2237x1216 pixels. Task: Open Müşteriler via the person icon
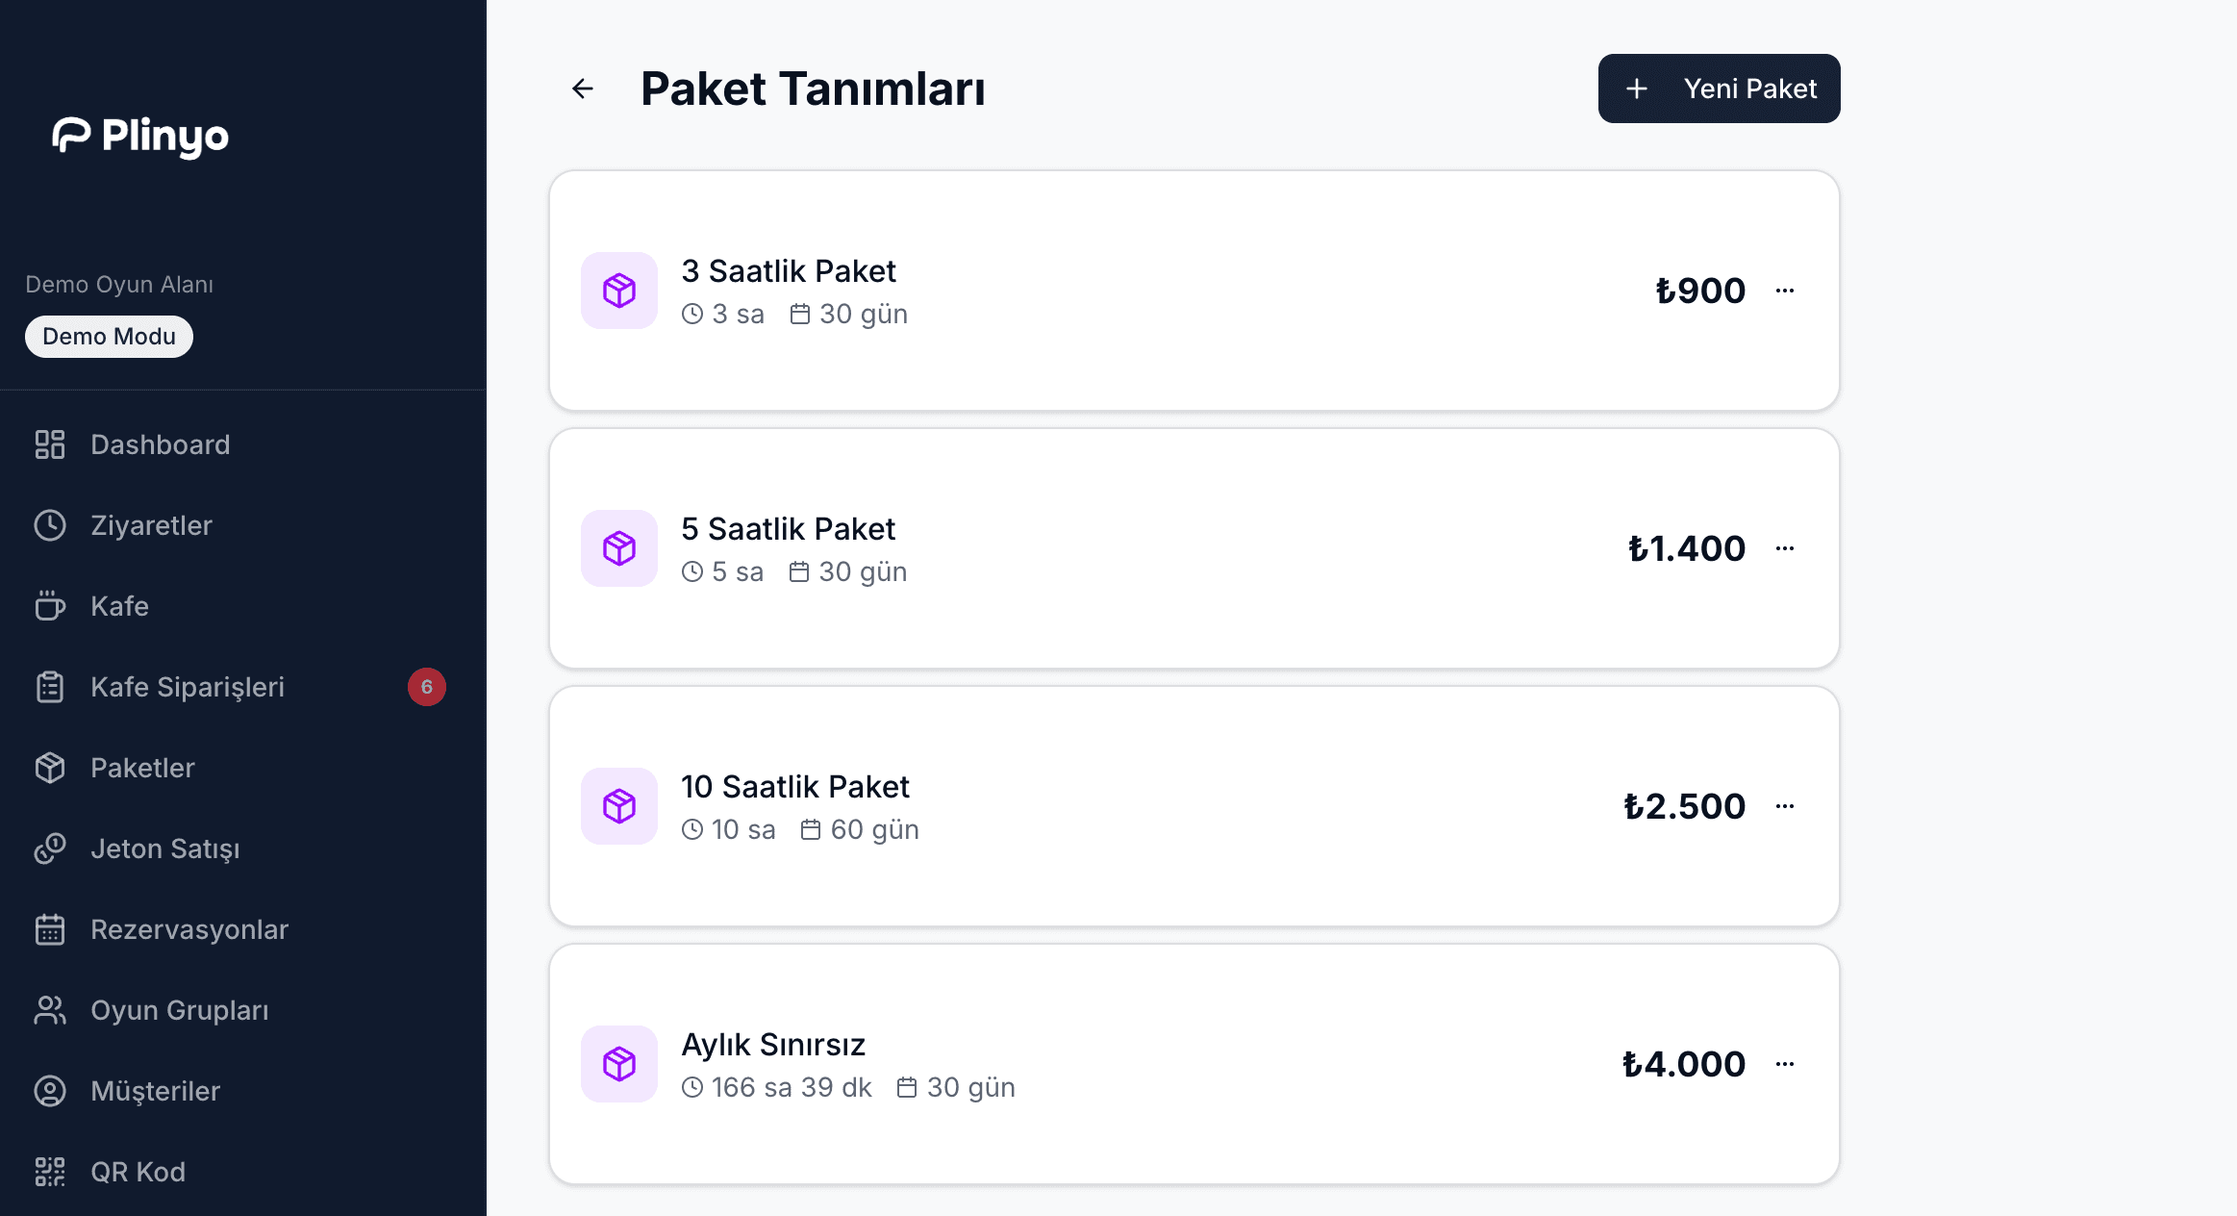49,1091
